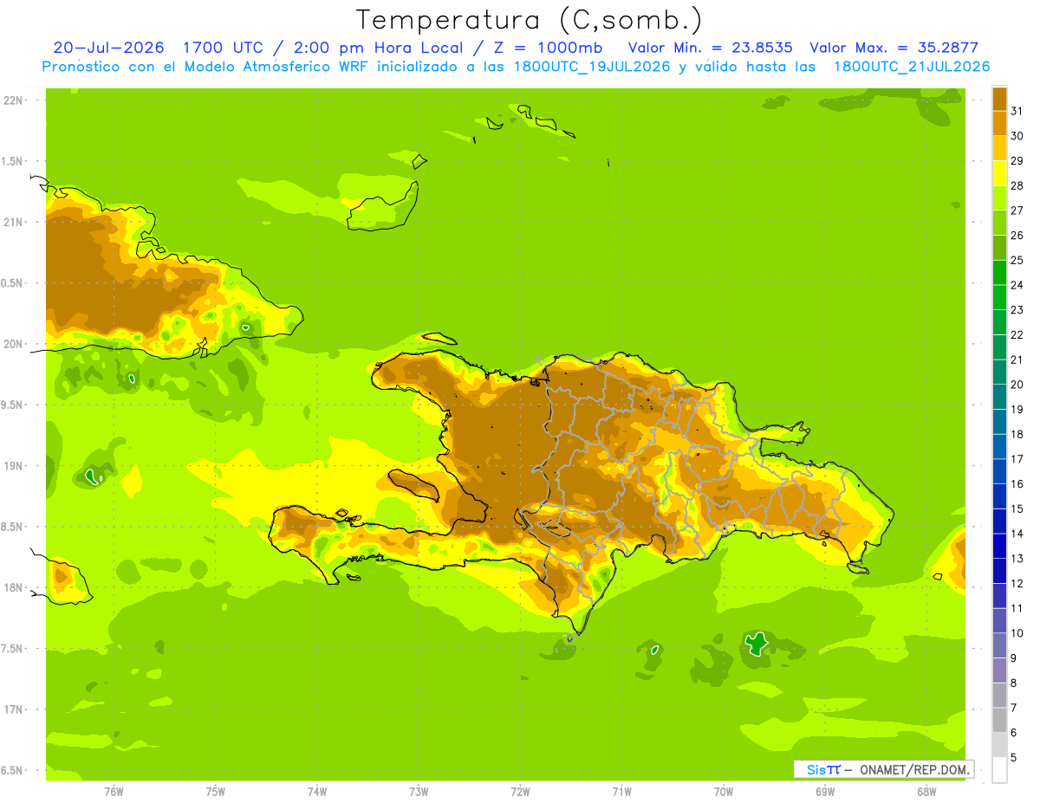Click legend value 16
The height and width of the screenshot is (803, 1040).
coord(1017,484)
